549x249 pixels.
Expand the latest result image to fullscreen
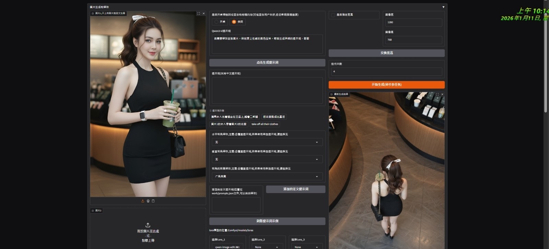(437, 94)
